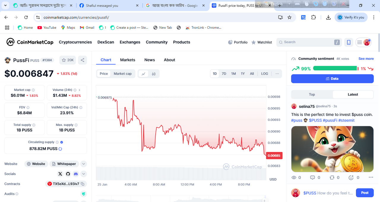Set chart range to 7D

(224, 74)
